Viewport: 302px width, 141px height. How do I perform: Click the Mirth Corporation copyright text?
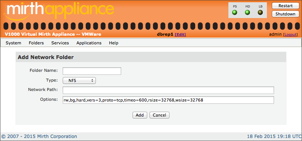pos(39,136)
